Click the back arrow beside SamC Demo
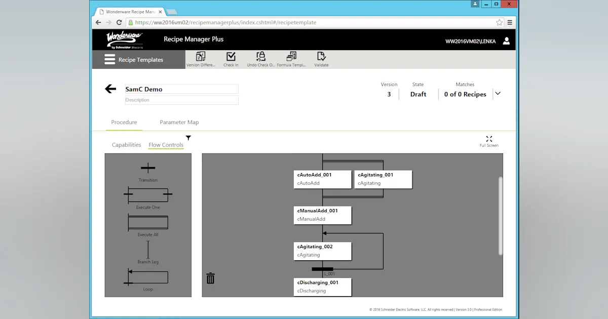The width and height of the screenshot is (608, 319). [110, 89]
